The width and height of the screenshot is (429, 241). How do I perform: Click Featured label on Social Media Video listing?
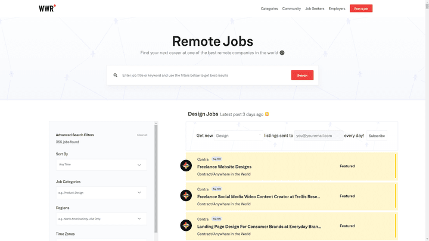click(347, 196)
